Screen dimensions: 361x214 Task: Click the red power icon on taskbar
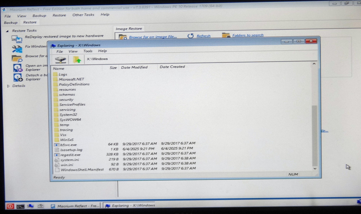pos(10,206)
